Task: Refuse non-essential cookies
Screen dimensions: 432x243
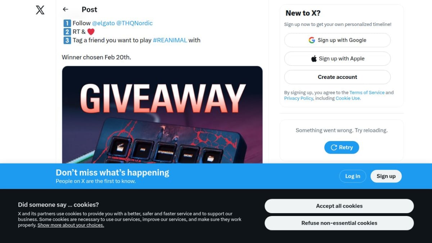Action: pos(339,223)
